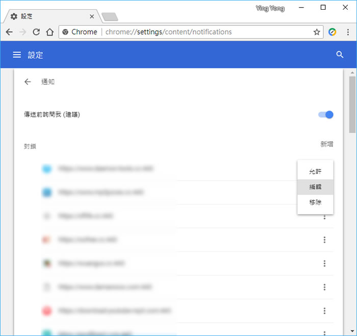The image size is (357, 336).
Task: Toggle the 傳送前詢問我 (建議) switch
Action: coord(326,115)
